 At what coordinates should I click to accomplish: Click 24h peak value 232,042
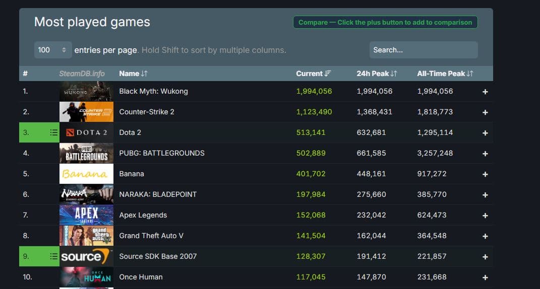(371, 215)
